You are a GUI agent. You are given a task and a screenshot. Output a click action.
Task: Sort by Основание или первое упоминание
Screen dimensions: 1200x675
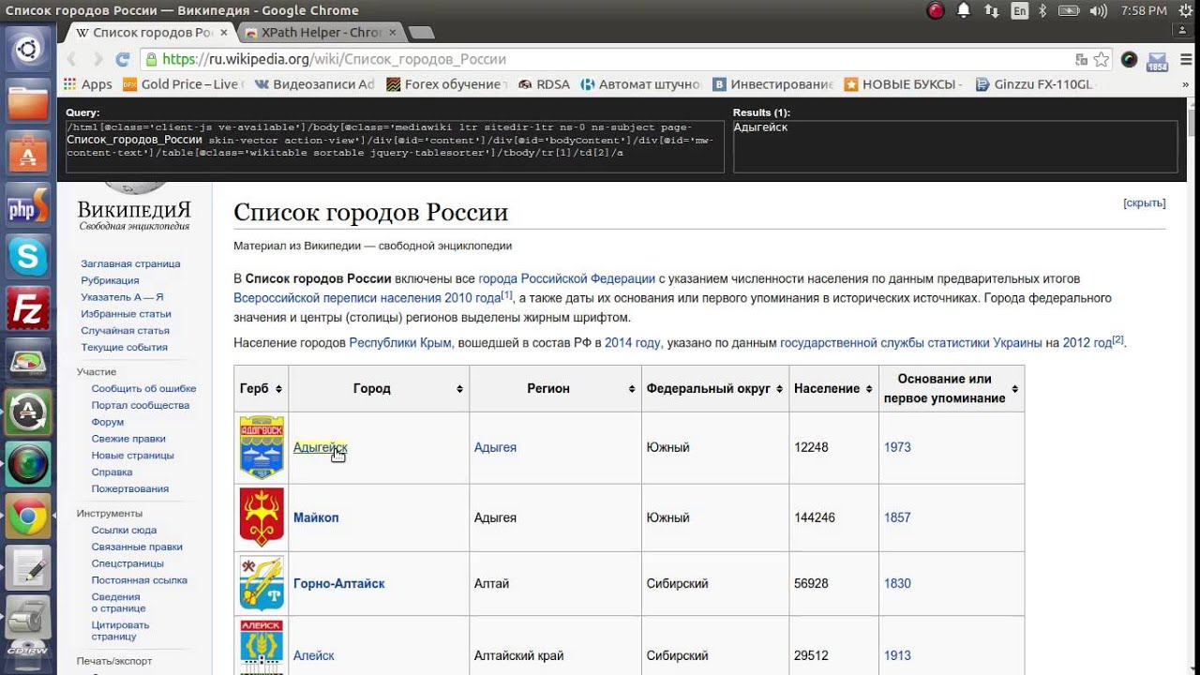tap(952, 388)
